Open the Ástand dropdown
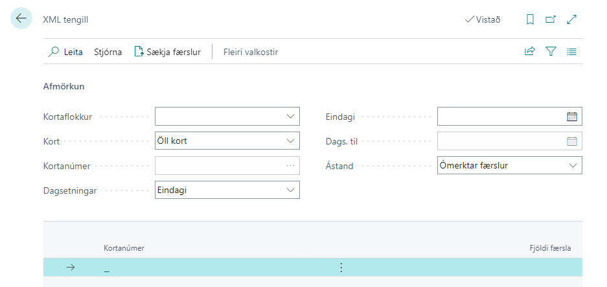 (x=573, y=165)
